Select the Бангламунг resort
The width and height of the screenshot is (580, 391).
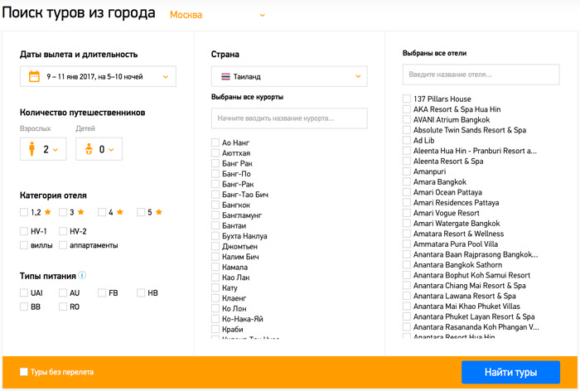(x=215, y=215)
